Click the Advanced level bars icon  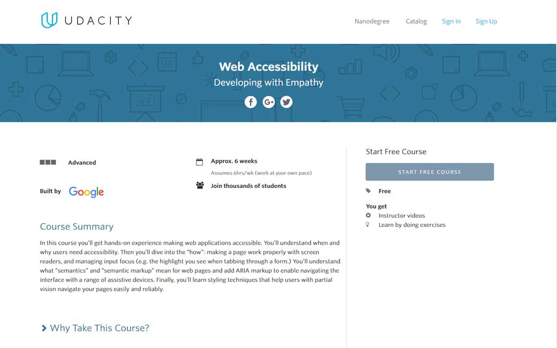[48, 162]
